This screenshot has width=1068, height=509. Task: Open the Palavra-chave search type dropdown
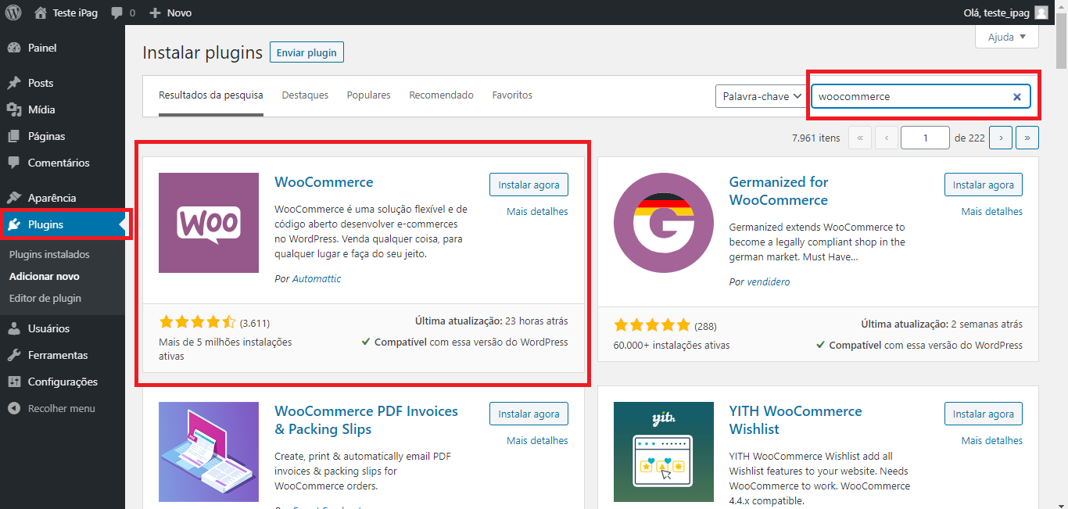coord(761,96)
